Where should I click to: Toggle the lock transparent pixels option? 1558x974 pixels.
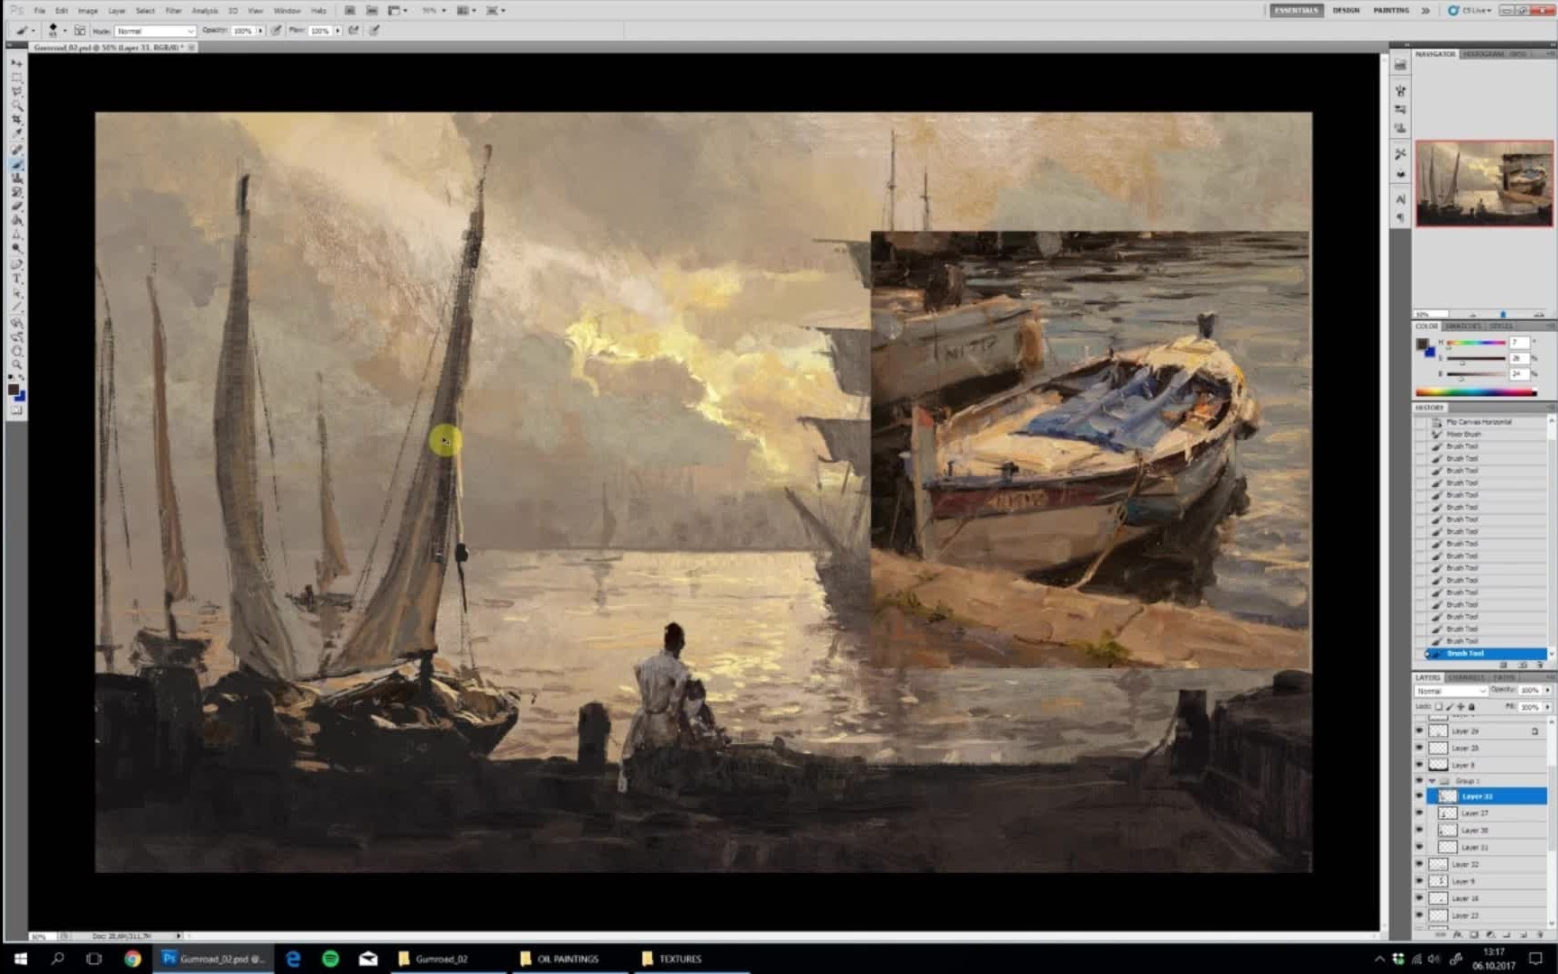click(x=1439, y=707)
